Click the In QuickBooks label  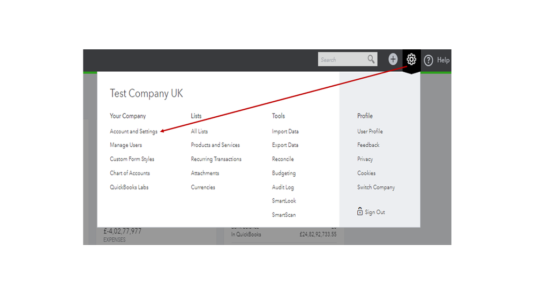[246, 235]
